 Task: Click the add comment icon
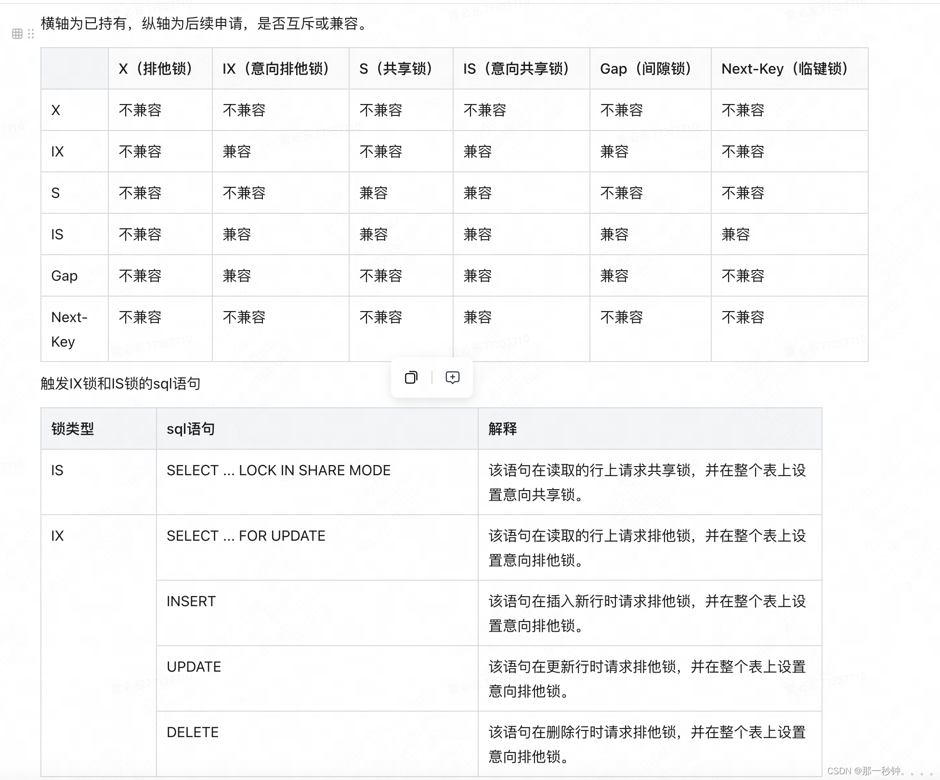pyautogui.click(x=452, y=377)
